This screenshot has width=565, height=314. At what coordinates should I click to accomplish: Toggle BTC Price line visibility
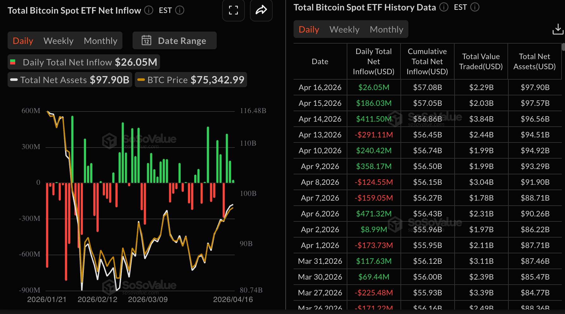[191, 80]
